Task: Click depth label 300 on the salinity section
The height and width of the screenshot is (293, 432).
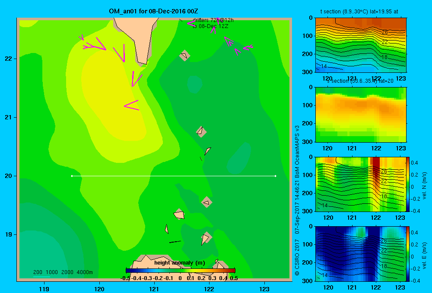Action: (307, 142)
